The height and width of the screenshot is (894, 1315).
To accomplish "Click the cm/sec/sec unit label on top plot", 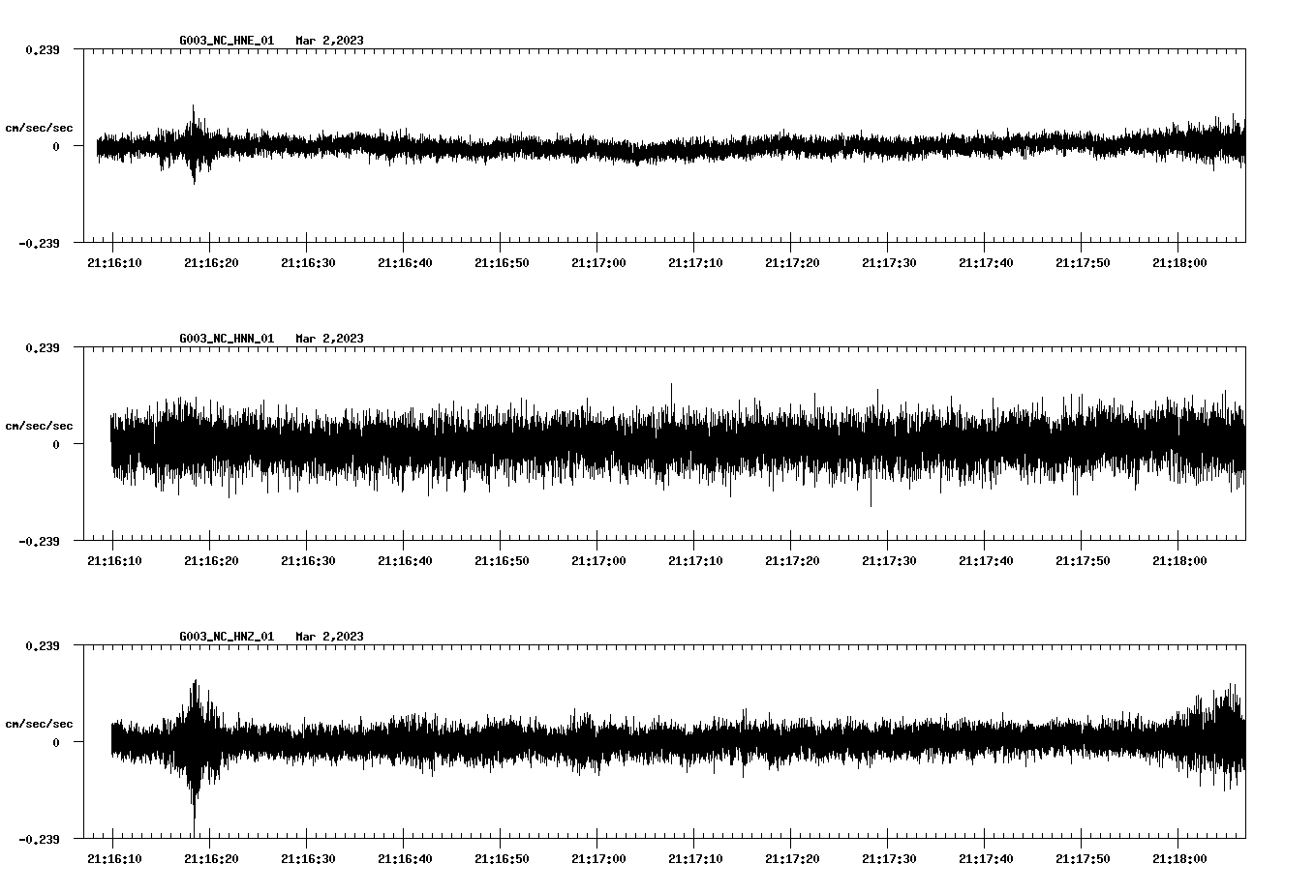I will tap(39, 127).
